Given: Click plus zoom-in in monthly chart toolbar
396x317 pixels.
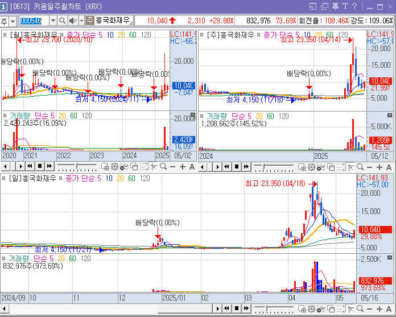Looking at the screenshot, I should [182, 167].
